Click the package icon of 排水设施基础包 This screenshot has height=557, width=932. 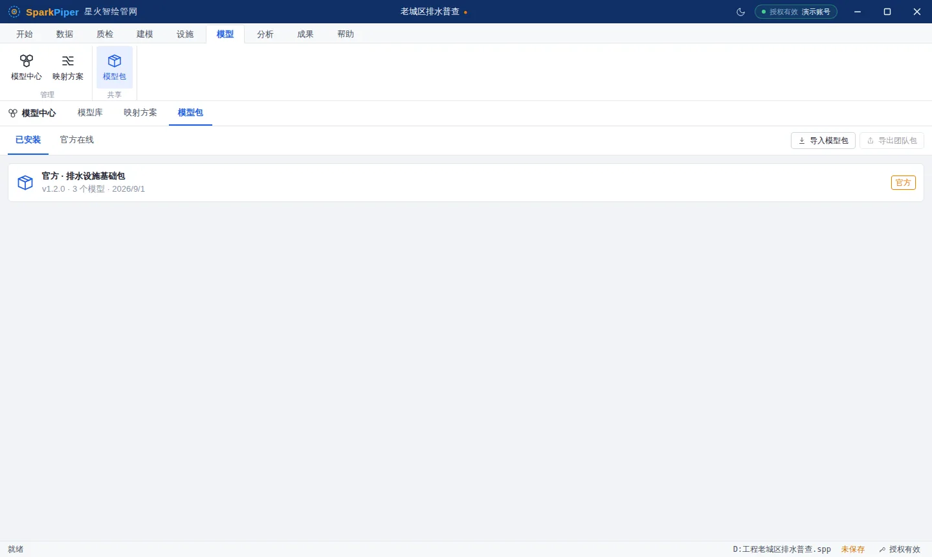25,183
